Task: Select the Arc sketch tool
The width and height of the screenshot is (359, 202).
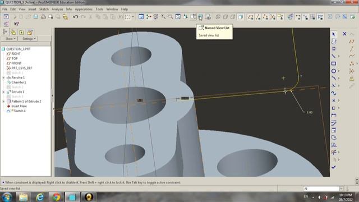Action: (334, 79)
